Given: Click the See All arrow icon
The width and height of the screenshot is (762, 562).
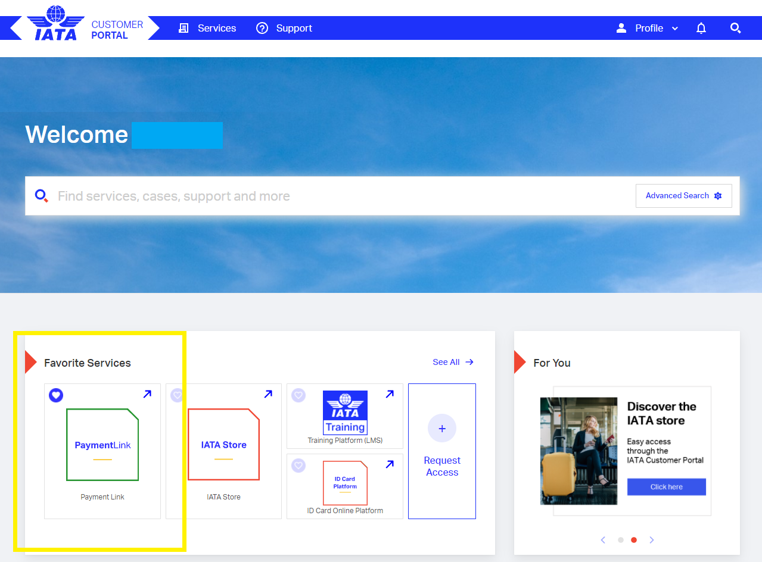Looking at the screenshot, I should [x=469, y=362].
